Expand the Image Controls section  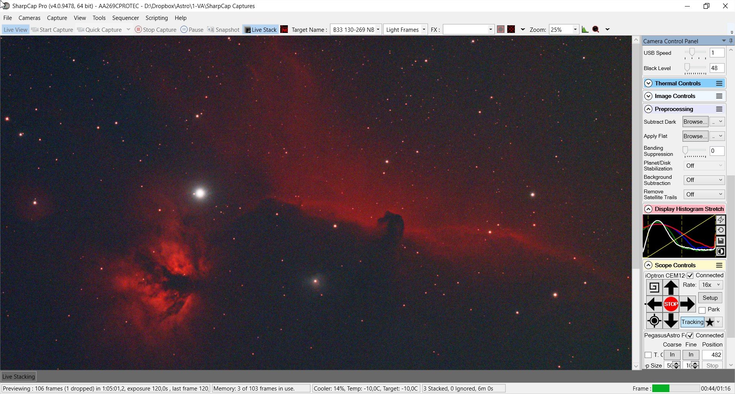[648, 96]
